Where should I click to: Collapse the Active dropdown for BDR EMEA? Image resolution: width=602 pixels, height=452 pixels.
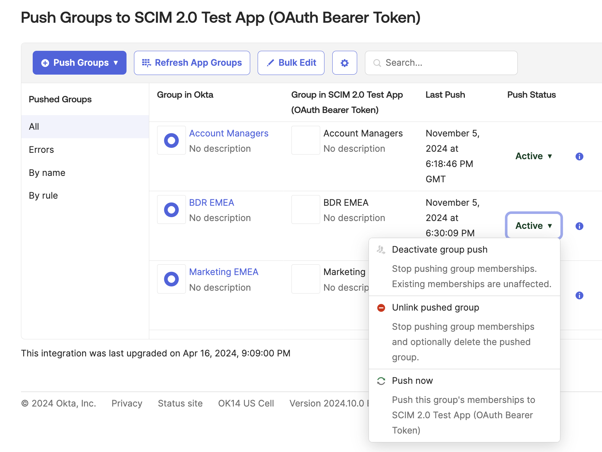coord(534,226)
